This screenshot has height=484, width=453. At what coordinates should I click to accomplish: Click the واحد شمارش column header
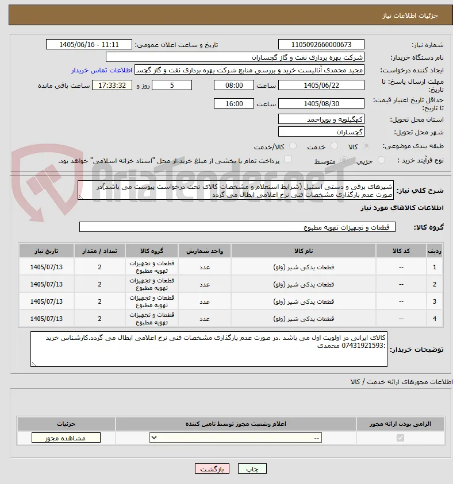[205, 251]
